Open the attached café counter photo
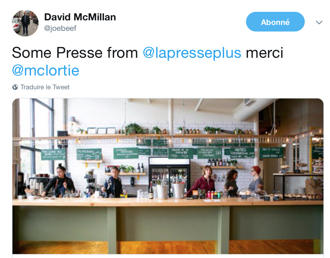330x258 pixels. (168, 176)
